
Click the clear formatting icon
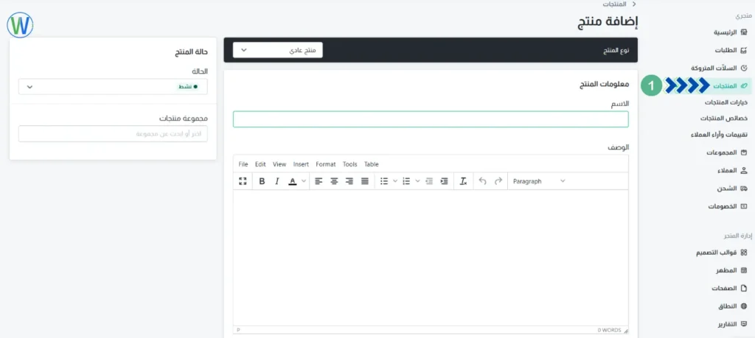(462, 181)
